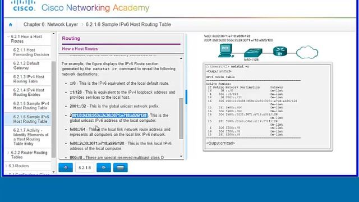Viewport: 359px width, 202px height.
Task: Click the 2001::/32 bullet text
Action: click(114, 106)
